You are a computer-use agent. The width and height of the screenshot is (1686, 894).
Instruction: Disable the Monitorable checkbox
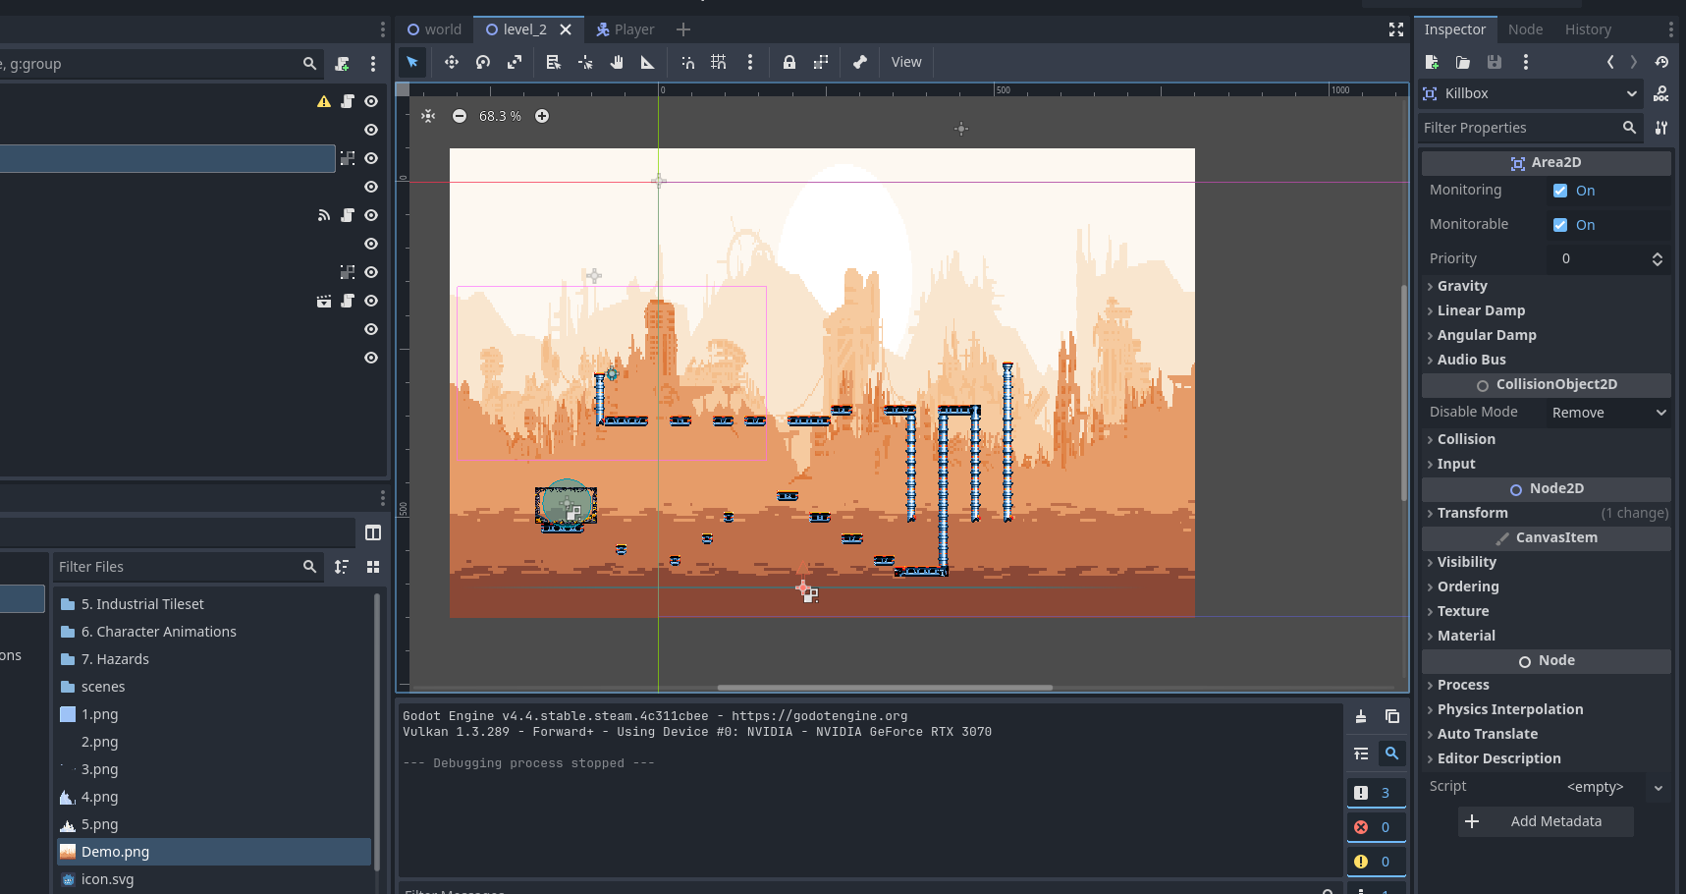(x=1559, y=225)
